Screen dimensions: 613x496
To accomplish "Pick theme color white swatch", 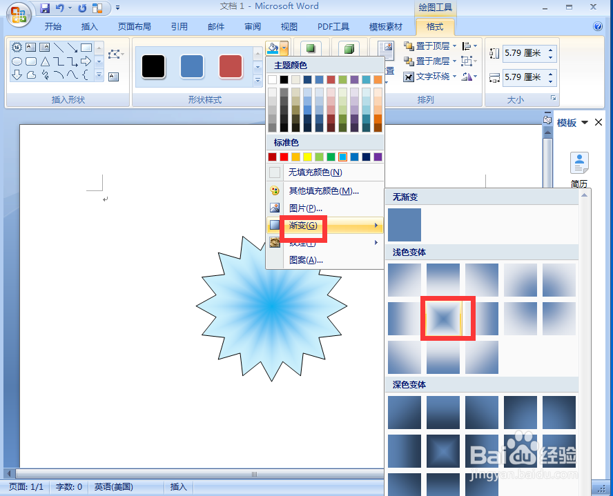I will pyautogui.click(x=273, y=79).
